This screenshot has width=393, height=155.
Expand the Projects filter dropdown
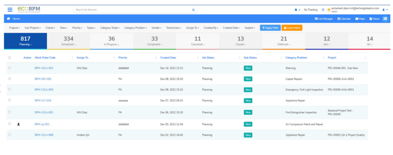click(15, 28)
